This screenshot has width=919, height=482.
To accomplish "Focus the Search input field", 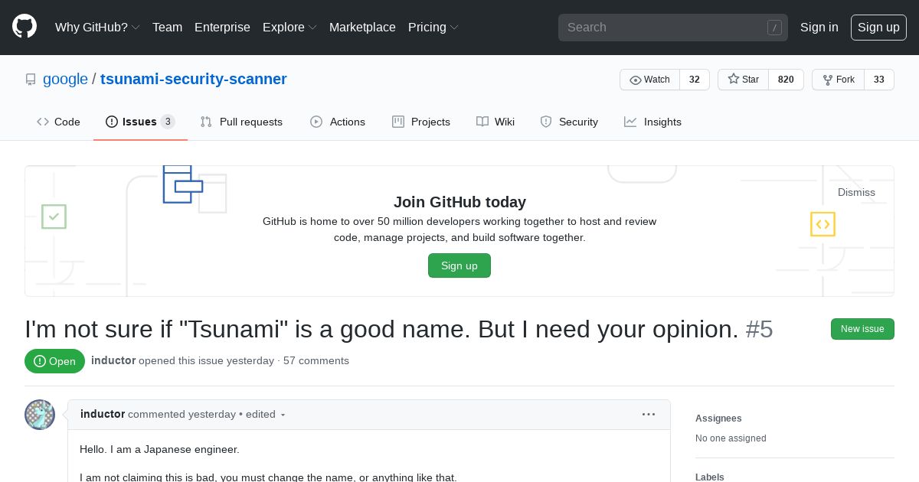I will click(673, 28).
